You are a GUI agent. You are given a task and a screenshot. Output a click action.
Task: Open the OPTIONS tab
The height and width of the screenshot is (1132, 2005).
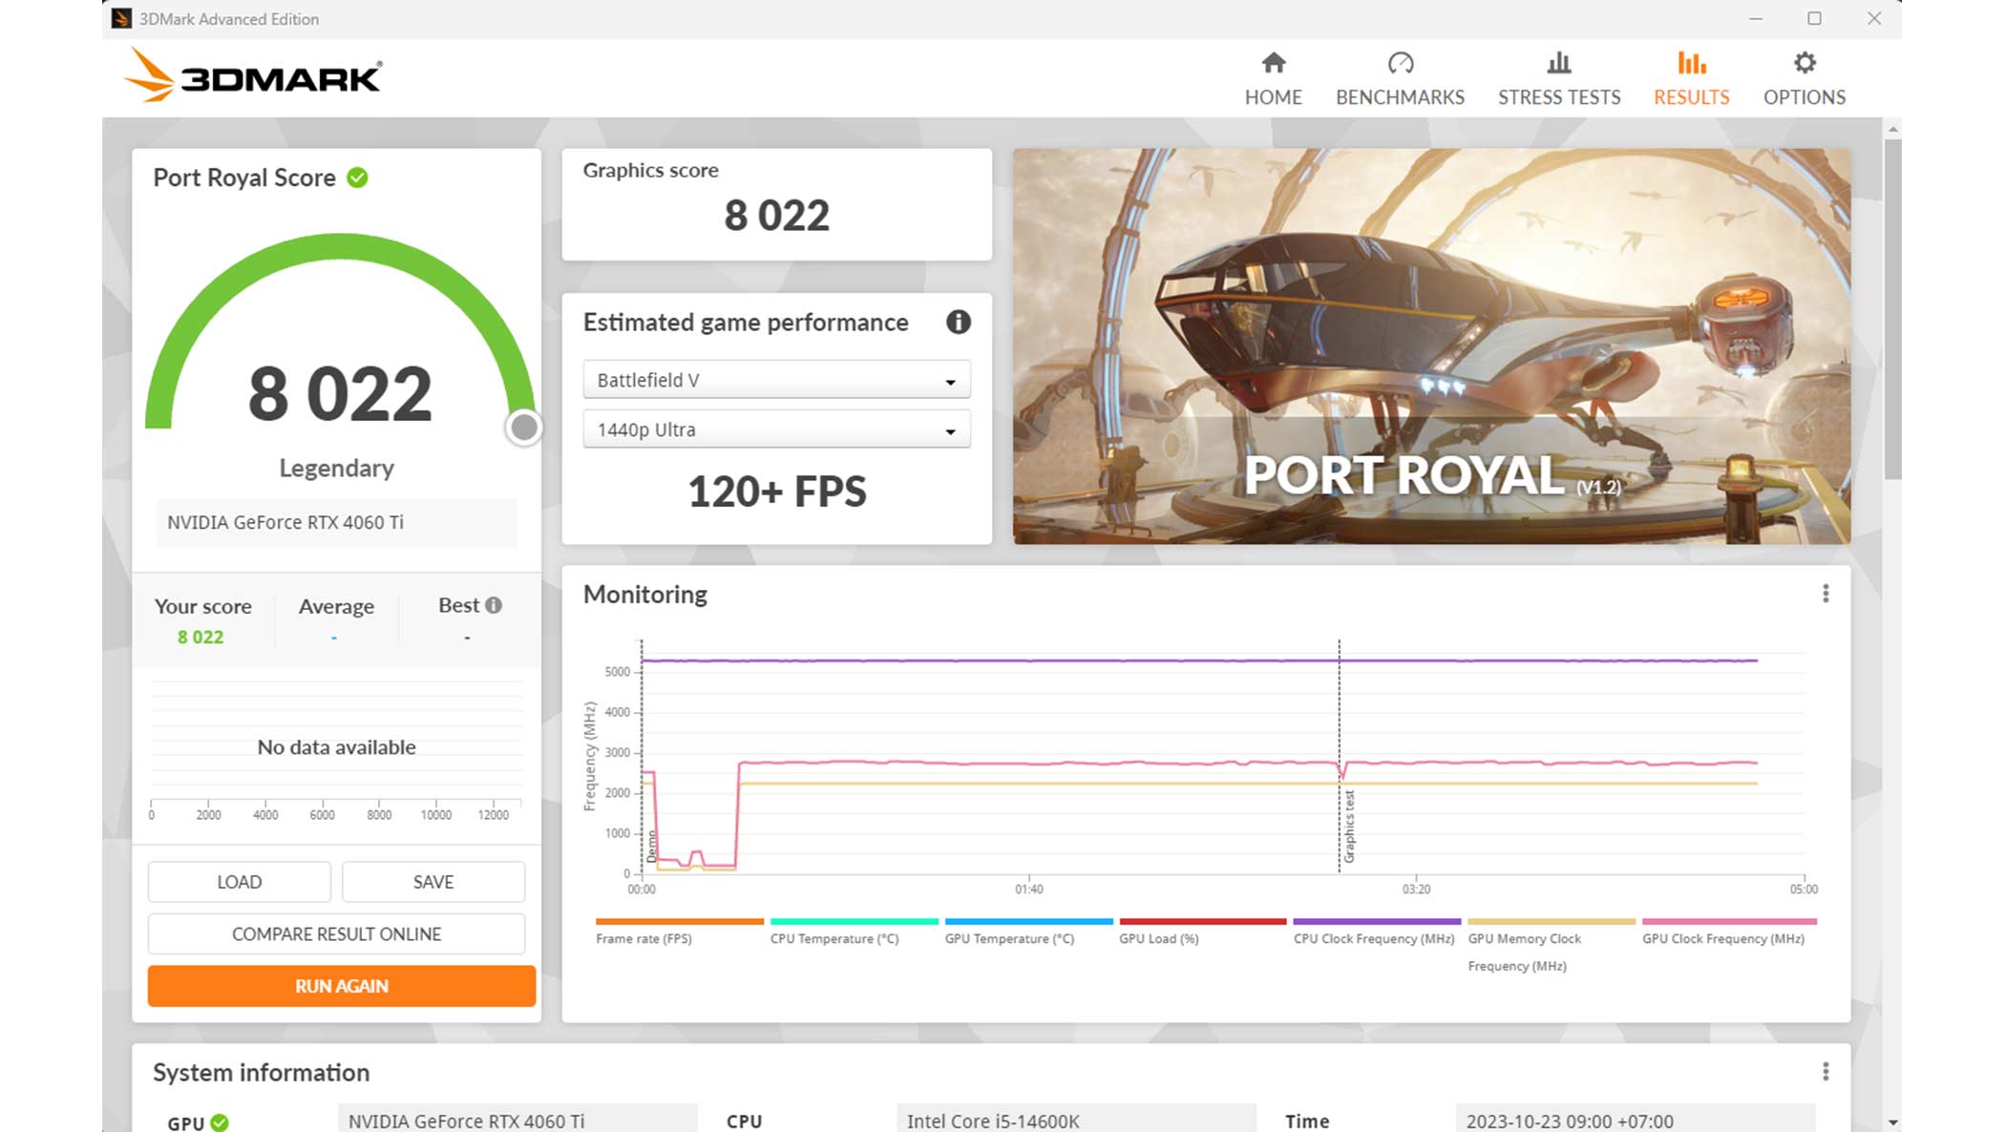1804,78
